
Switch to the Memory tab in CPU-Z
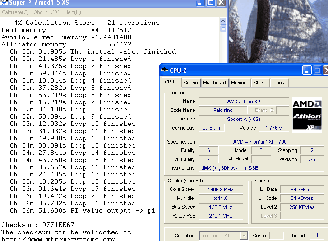240,83
